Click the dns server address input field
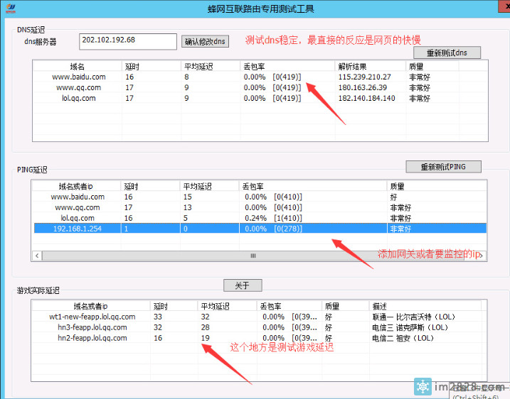The width and height of the screenshot is (510, 399). point(128,40)
